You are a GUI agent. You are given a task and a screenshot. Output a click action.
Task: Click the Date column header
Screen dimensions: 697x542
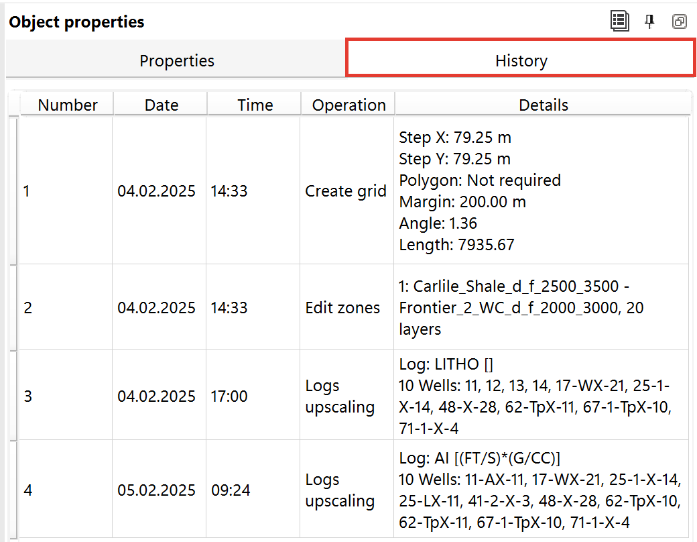tap(160, 105)
